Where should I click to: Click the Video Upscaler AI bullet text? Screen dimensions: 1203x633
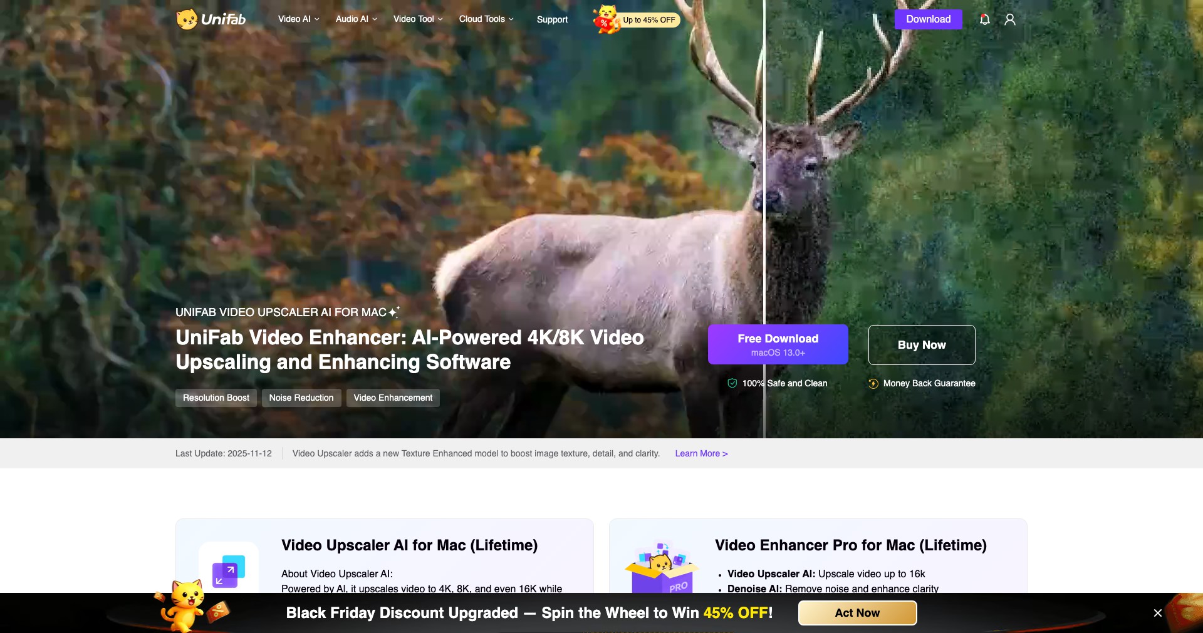pyautogui.click(x=826, y=574)
